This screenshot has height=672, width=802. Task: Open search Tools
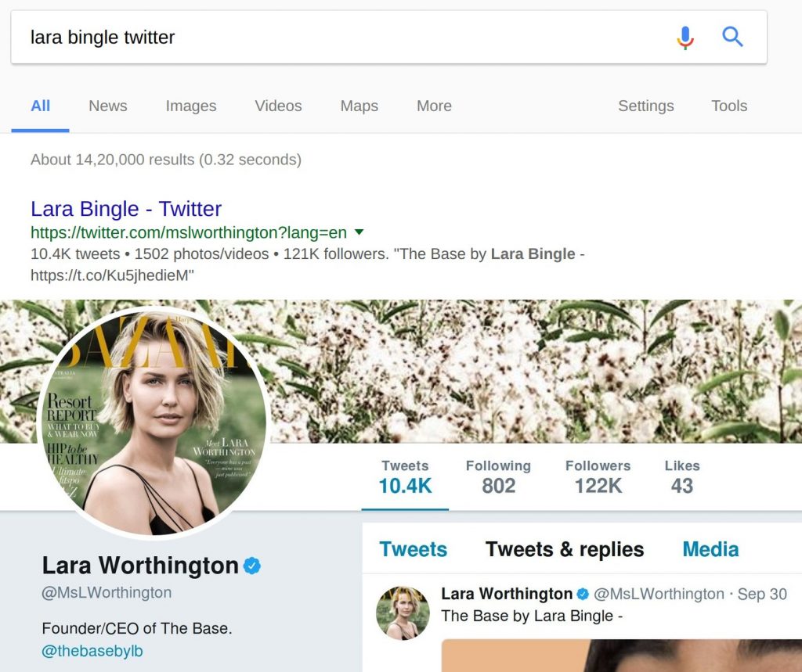coord(729,106)
